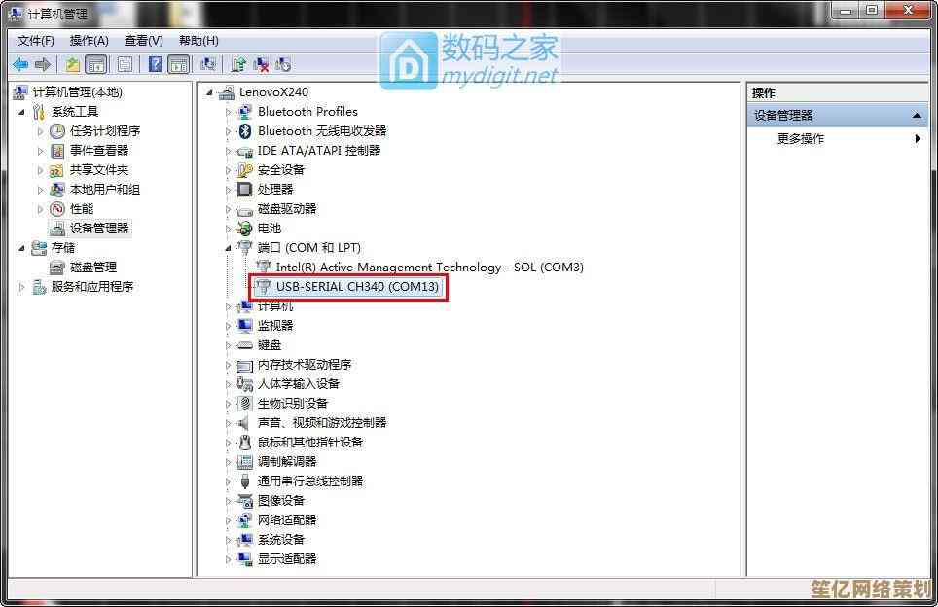
Task: Click the back arrow toolbar icon
Action: [x=20, y=64]
